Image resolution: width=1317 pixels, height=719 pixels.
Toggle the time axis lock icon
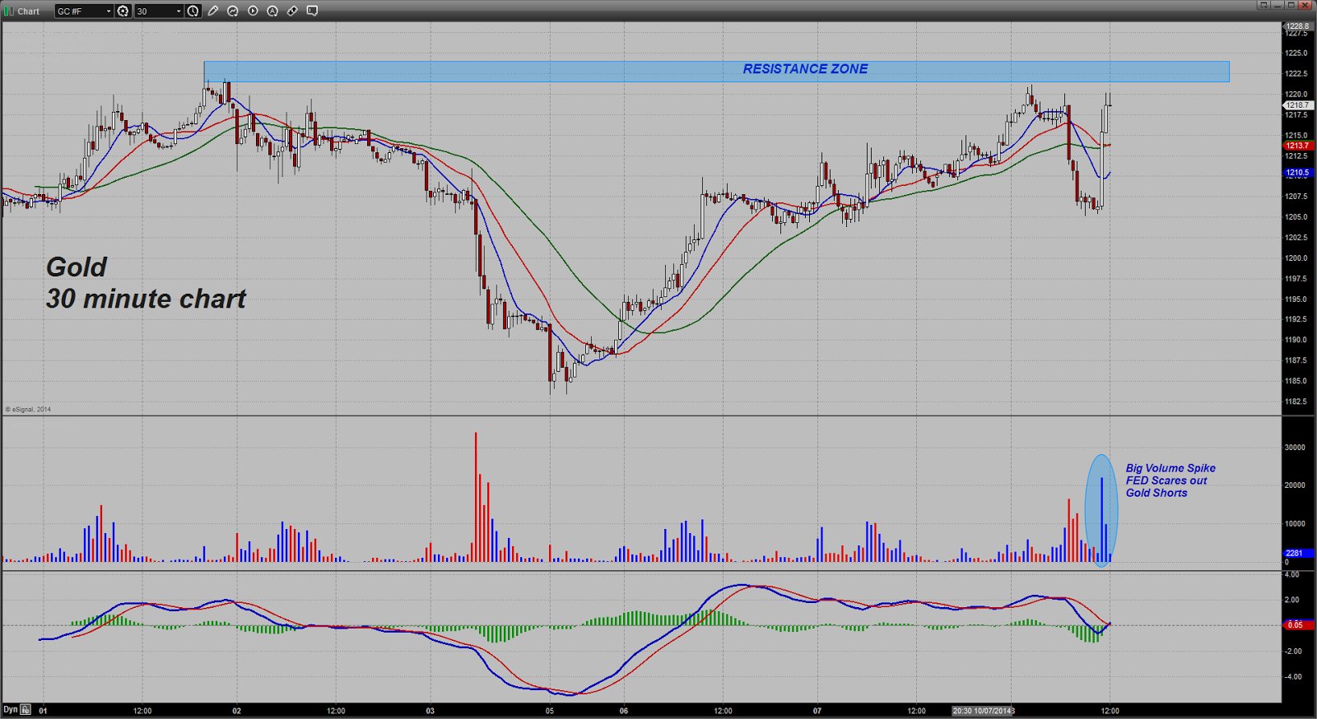click(x=26, y=709)
